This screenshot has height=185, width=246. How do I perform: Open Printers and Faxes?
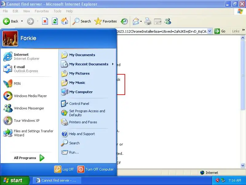tap(88, 122)
